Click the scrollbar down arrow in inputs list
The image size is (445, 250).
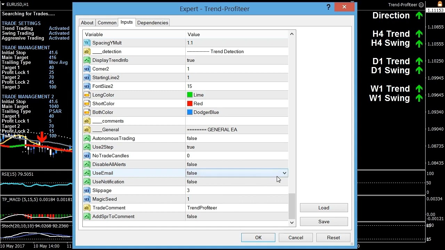click(292, 223)
